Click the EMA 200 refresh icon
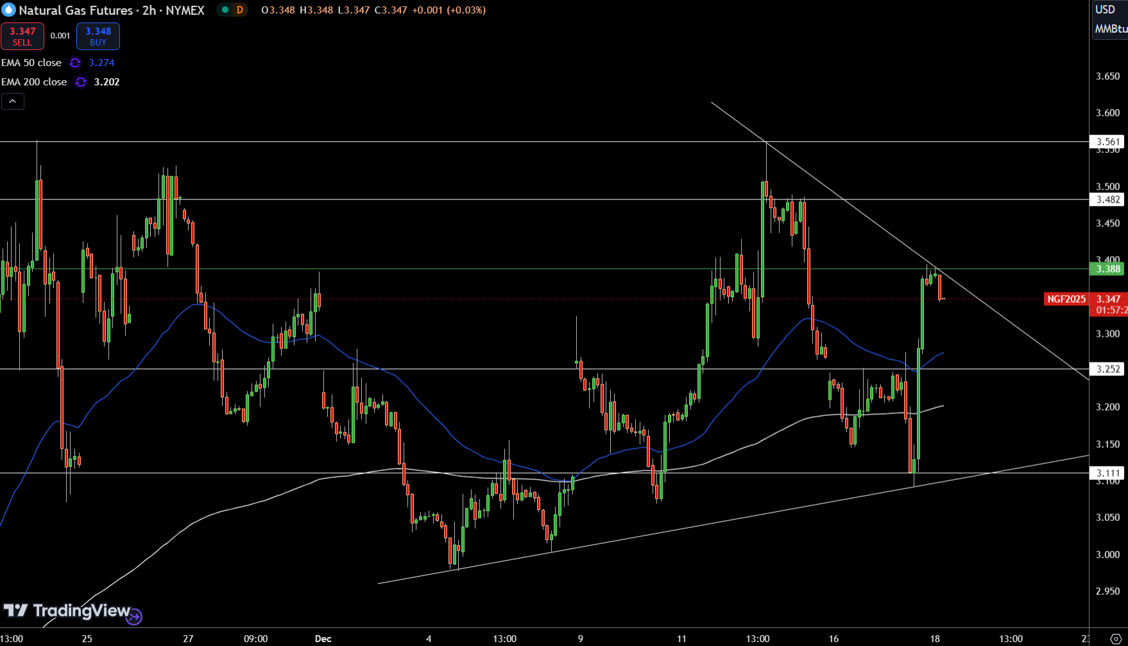 (x=80, y=82)
